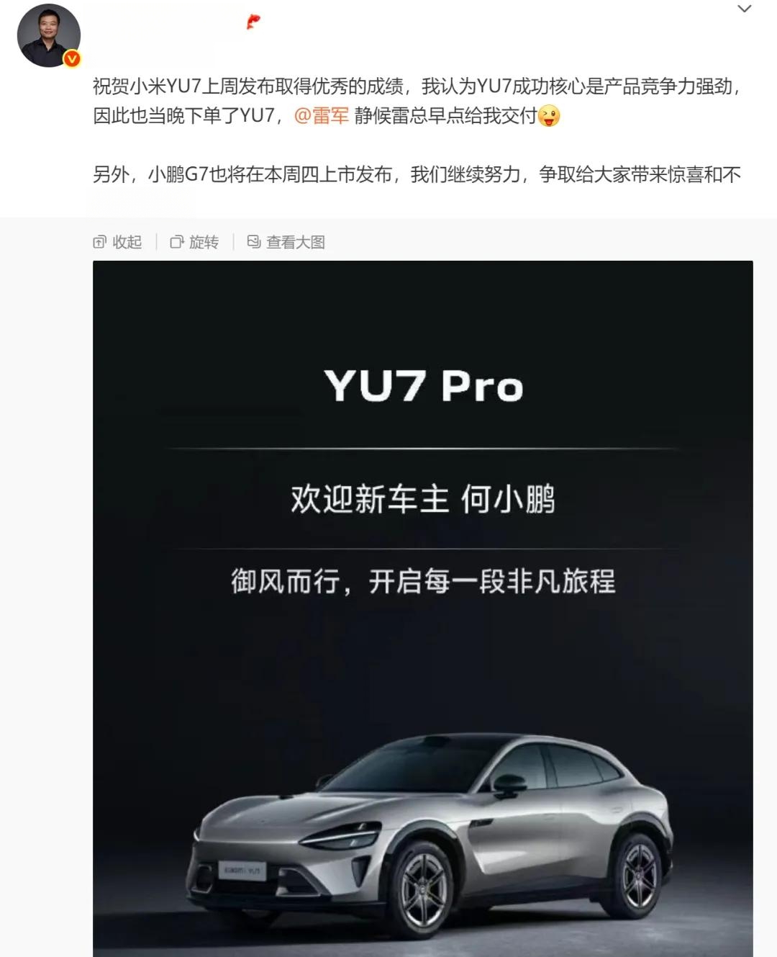The image size is (777, 957).
Task: Click the 欢迎新车主 何小鹏 text line
Action: point(423,499)
